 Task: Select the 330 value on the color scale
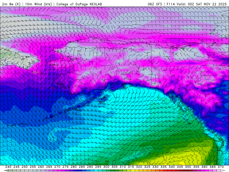click(x=155, y=167)
